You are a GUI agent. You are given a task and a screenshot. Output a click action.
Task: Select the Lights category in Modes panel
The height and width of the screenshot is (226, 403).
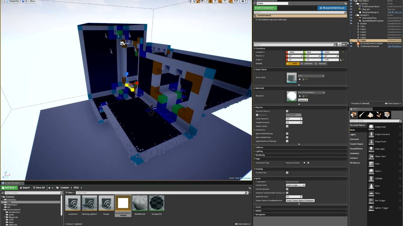point(353,135)
